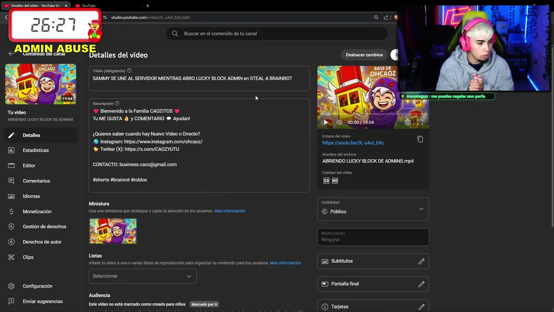Viewport: 554px width, 312px height.
Task: Click the description help question mark icon
Action: (x=117, y=104)
